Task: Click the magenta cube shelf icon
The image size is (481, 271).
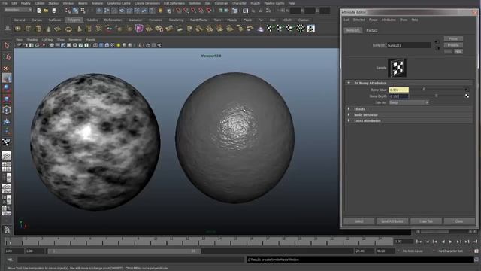Action: (139, 29)
